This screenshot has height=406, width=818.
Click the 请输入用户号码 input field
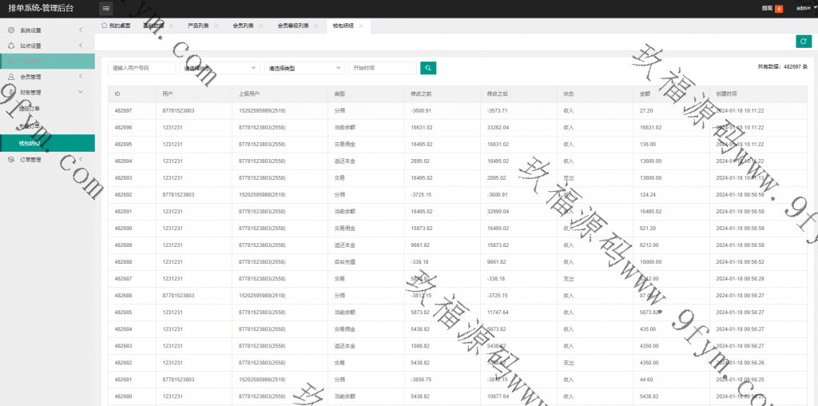[x=141, y=69]
